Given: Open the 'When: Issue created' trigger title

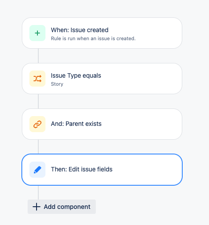Looking at the screenshot, I should (80, 30).
